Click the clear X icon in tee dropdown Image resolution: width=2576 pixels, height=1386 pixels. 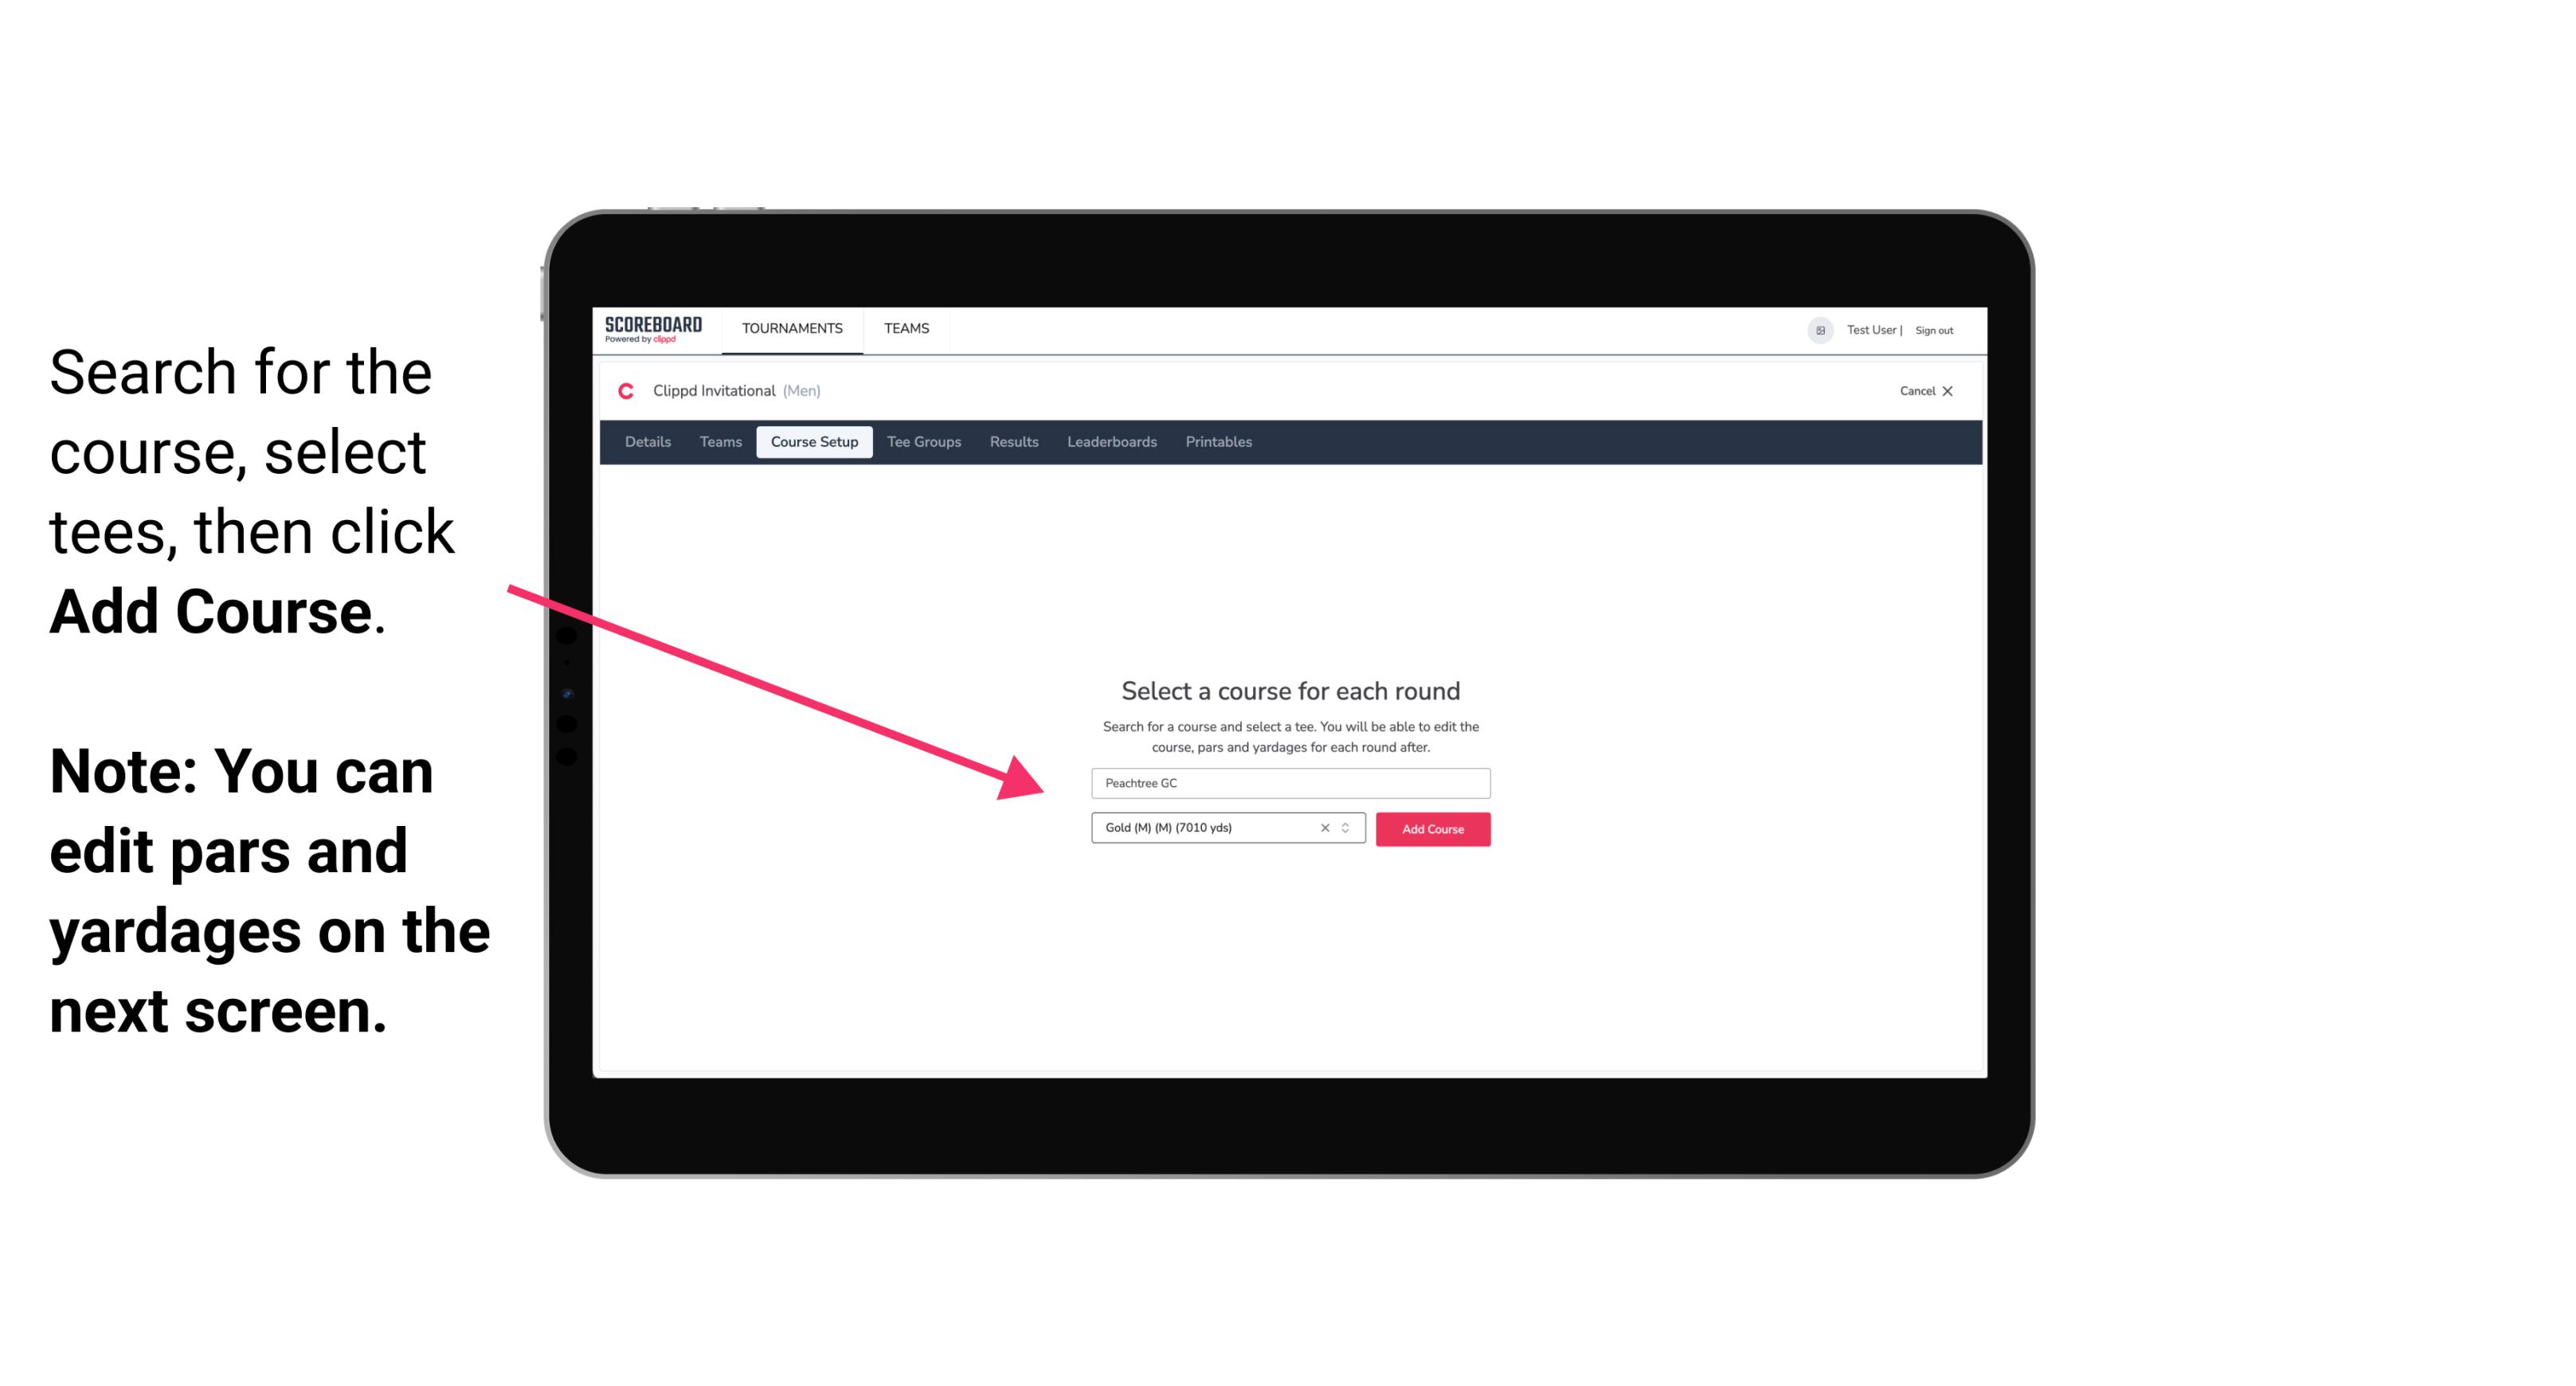(x=1322, y=829)
